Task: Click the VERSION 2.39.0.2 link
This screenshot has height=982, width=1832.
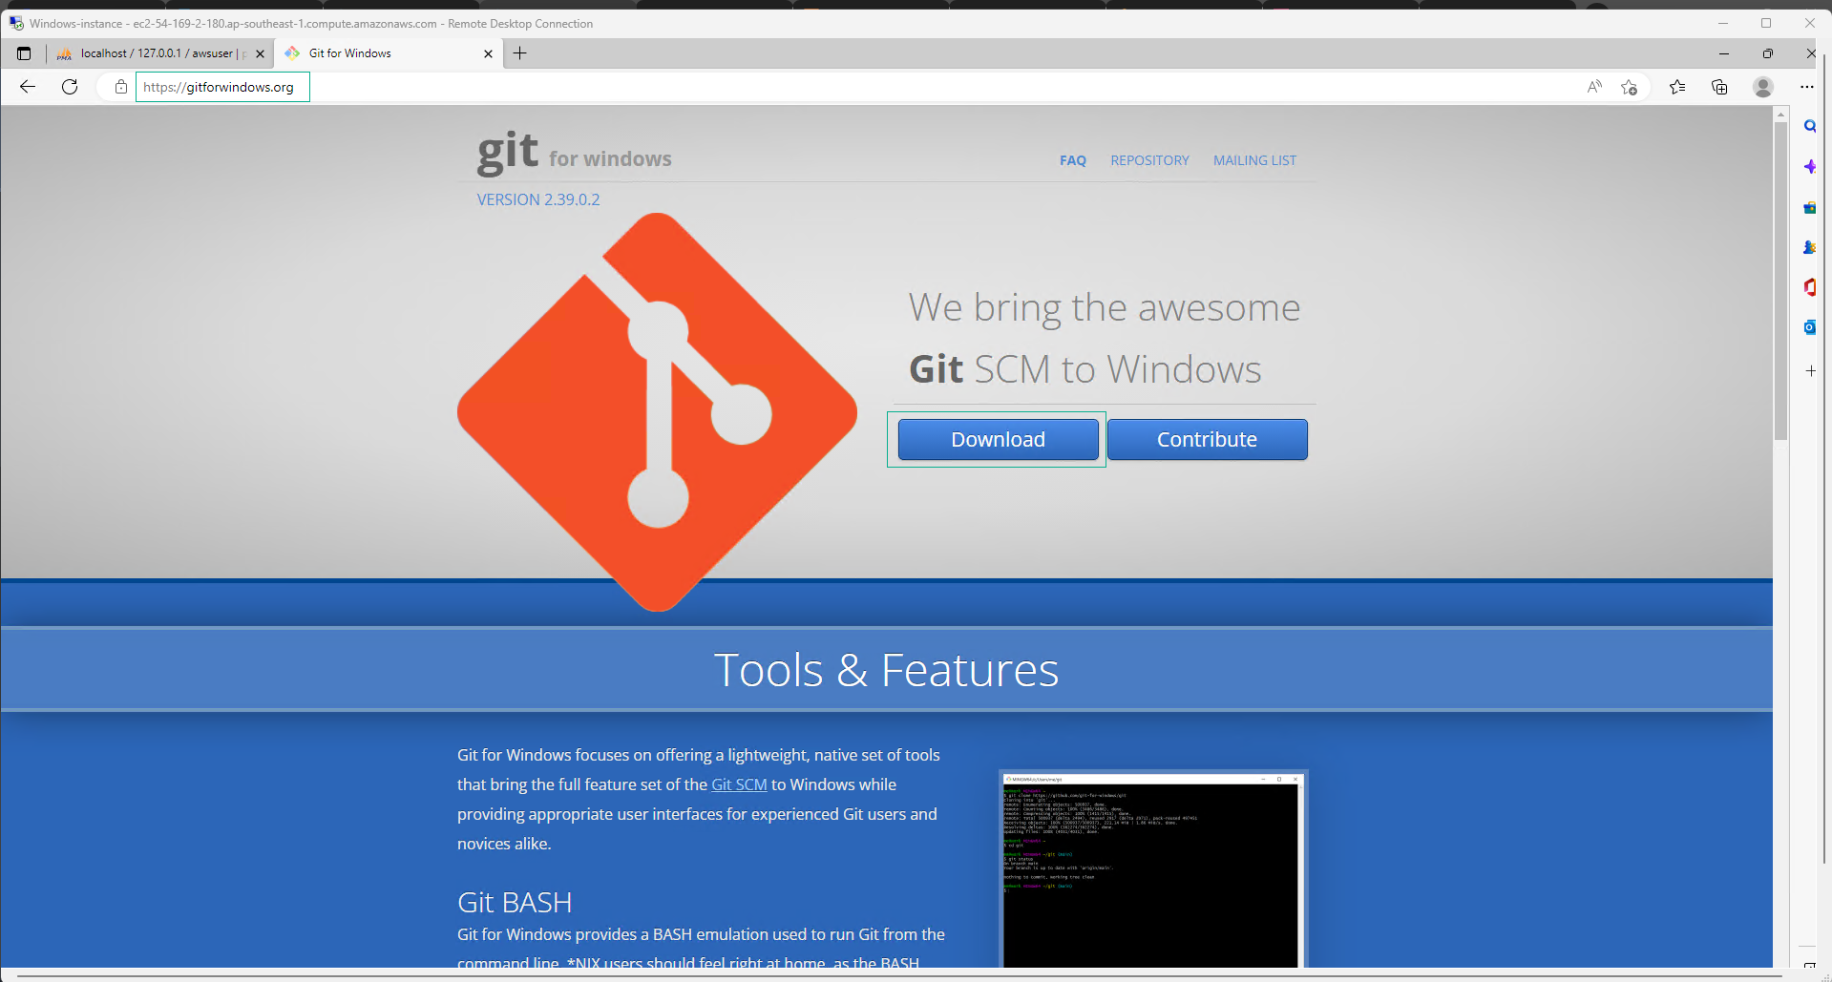Action: click(x=538, y=199)
